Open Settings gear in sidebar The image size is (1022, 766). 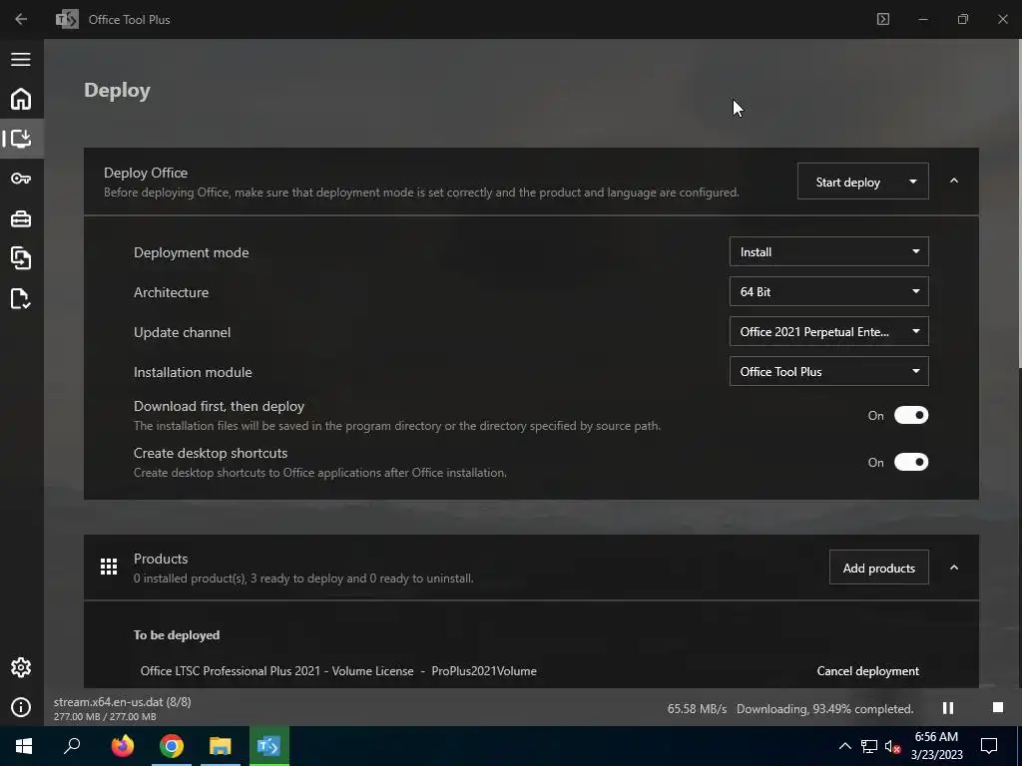click(21, 667)
